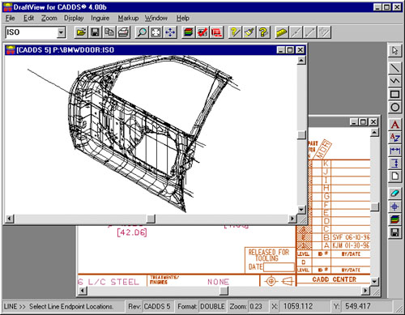The height and width of the screenshot is (315, 405).
Task: Select the Pan arrows tool
Action: point(170,32)
